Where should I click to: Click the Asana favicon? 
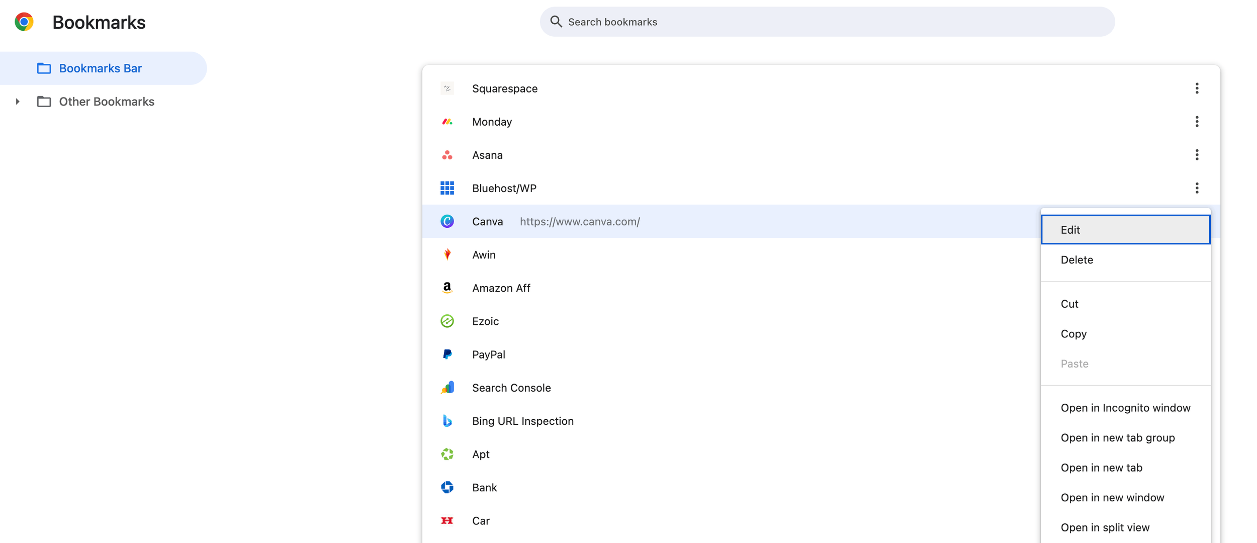(447, 155)
